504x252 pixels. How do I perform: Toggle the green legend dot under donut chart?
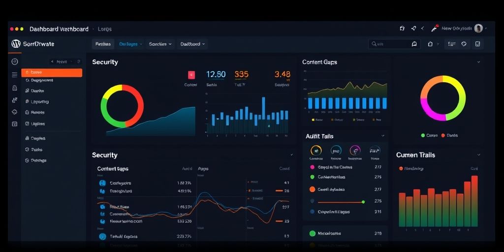[423, 135]
